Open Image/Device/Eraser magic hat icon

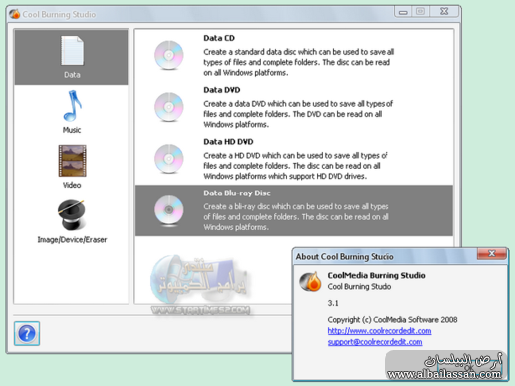[x=71, y=214]
